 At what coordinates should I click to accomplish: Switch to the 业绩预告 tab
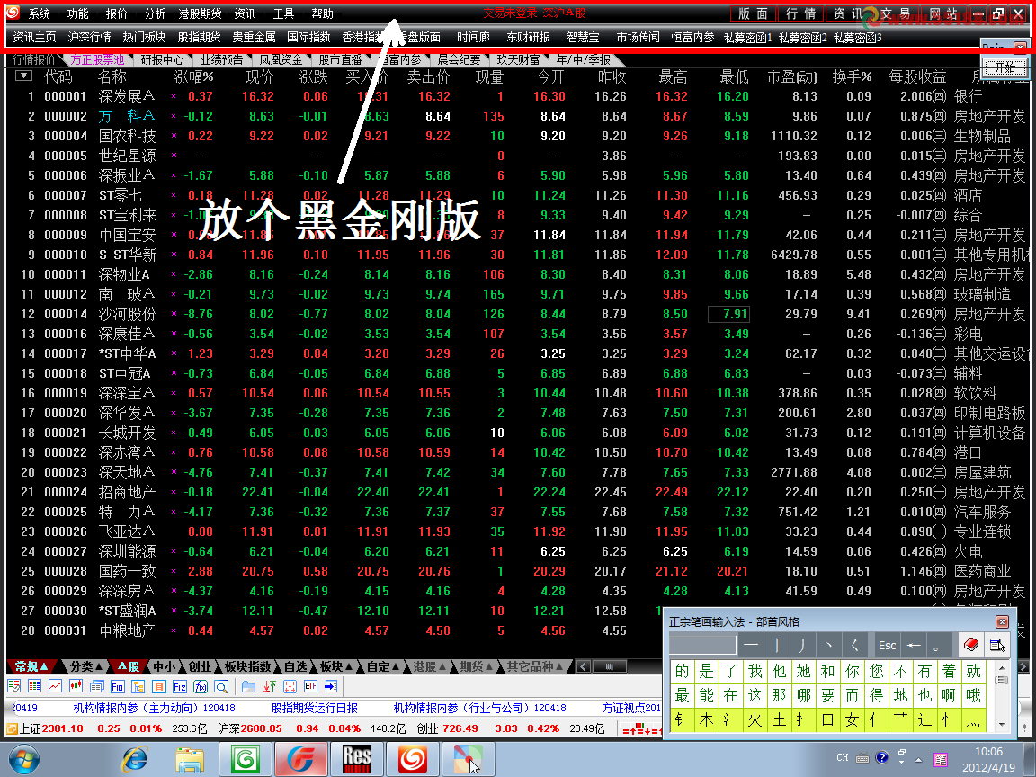(221, 59)
